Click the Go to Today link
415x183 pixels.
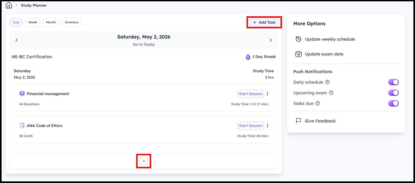144,44
